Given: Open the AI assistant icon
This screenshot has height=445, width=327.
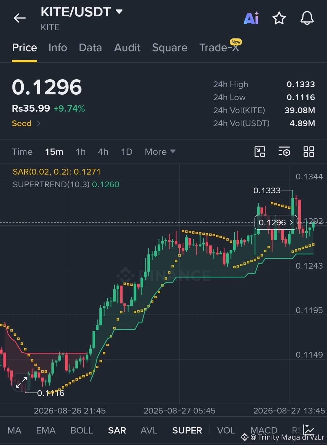Looking at the screenshot, I should click(x=251, y=18).
